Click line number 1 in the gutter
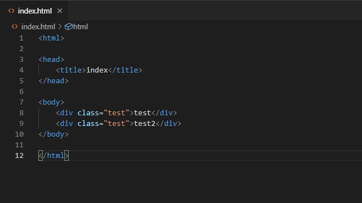 click(x=21, y=38)
